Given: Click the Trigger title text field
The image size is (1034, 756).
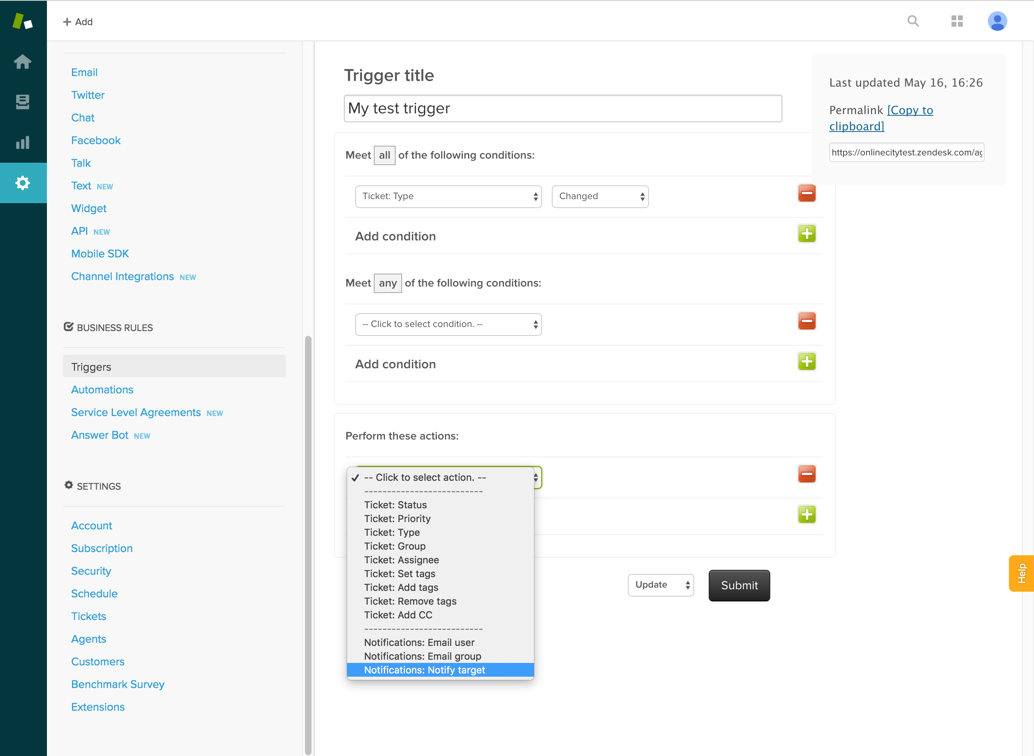Looking at the screenshot, I should coord(562,108).
